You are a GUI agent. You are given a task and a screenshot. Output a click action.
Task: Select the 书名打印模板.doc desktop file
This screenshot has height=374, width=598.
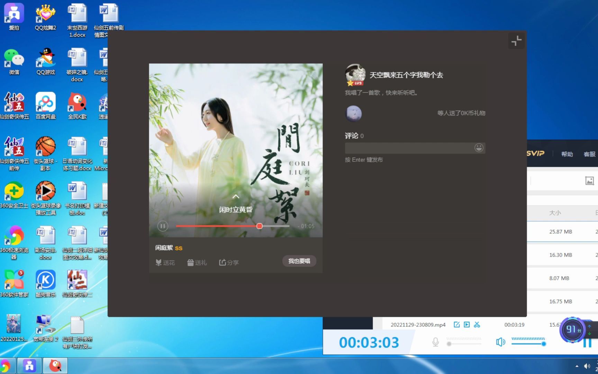[x=77, y=198]
